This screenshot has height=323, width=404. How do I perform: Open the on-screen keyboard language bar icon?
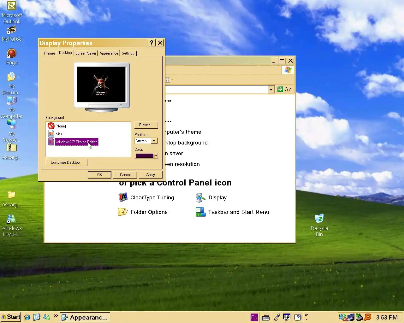pyautogui.click(x=266, y=317)
